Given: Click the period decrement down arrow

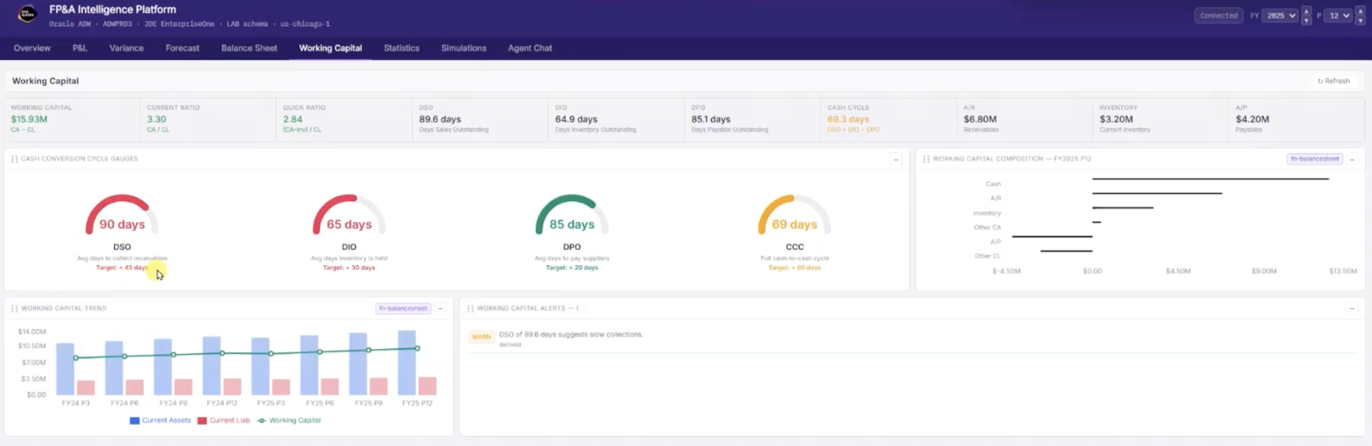Looking at the screenshot, I should click(1360, 20).
